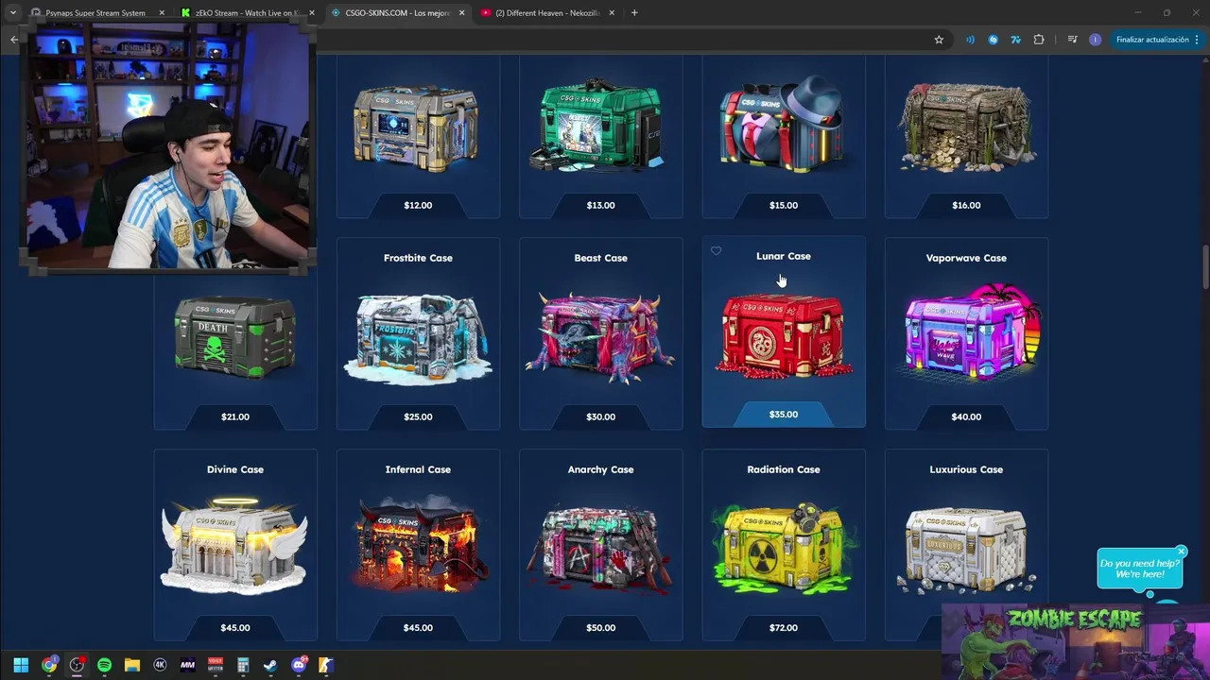Image resolution: width=1210 pixels, height=680 pixels.
Task: Click the Frostbite Case icy chest image
Action: 418,338
